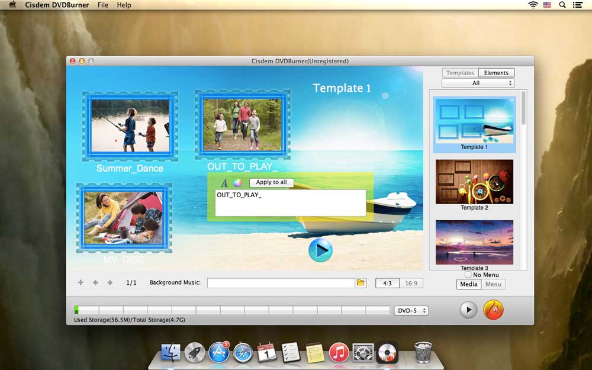Enable the No Menu checkbox

(468, 275)
